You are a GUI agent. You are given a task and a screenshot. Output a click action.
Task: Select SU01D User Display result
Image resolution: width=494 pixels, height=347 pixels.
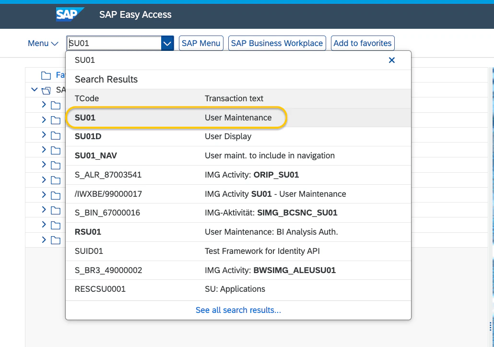(238, 136)
